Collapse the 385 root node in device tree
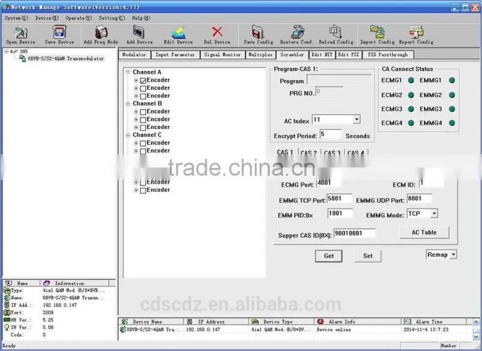This screenshot has width=482, height=351. pos(6,51)
